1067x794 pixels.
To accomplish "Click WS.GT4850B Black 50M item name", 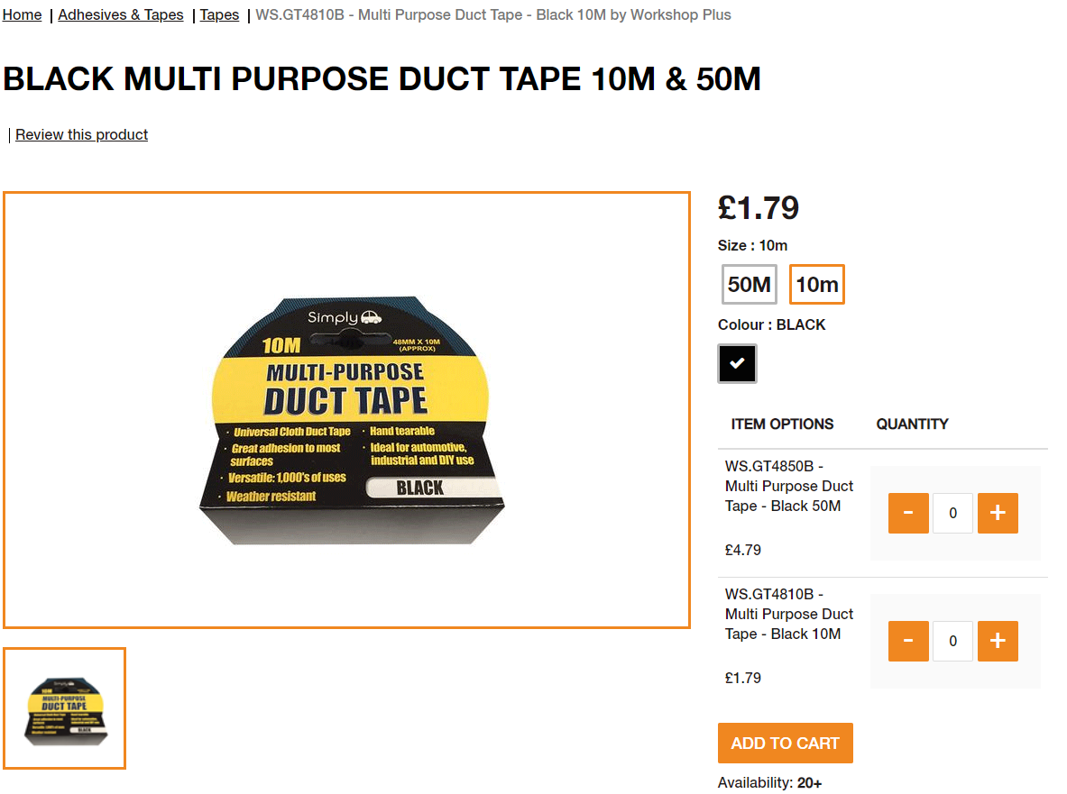I will [x=788, y=486].
